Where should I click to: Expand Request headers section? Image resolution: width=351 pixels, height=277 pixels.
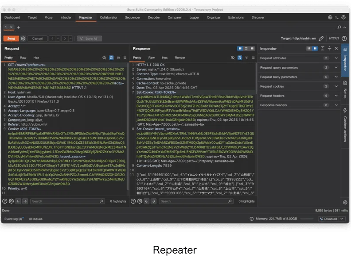[299, 96]
